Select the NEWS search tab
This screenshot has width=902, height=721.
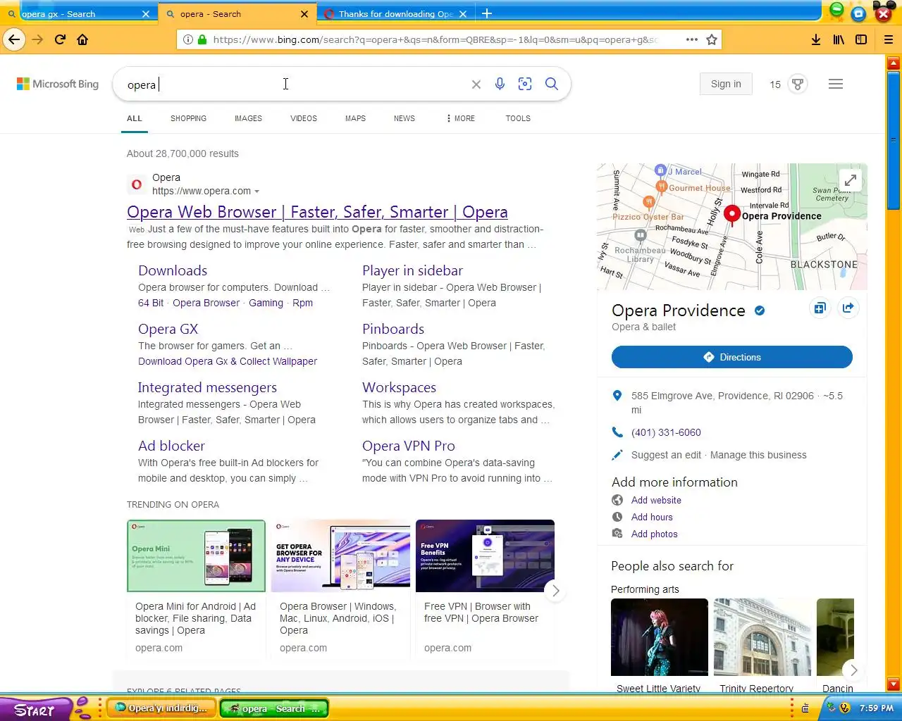click(x=404, y=118)
